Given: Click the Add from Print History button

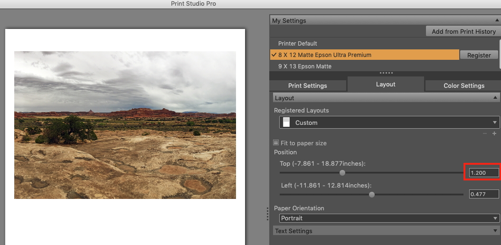Looking at the screenshot, I should pos(463,31).
